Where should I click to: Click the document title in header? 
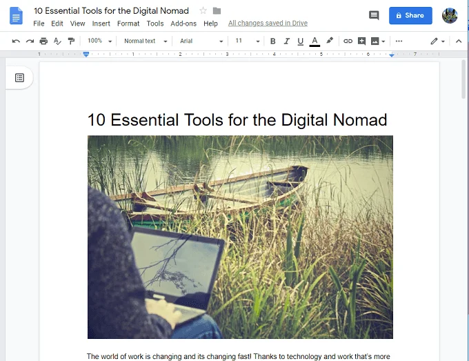(111, 11)
